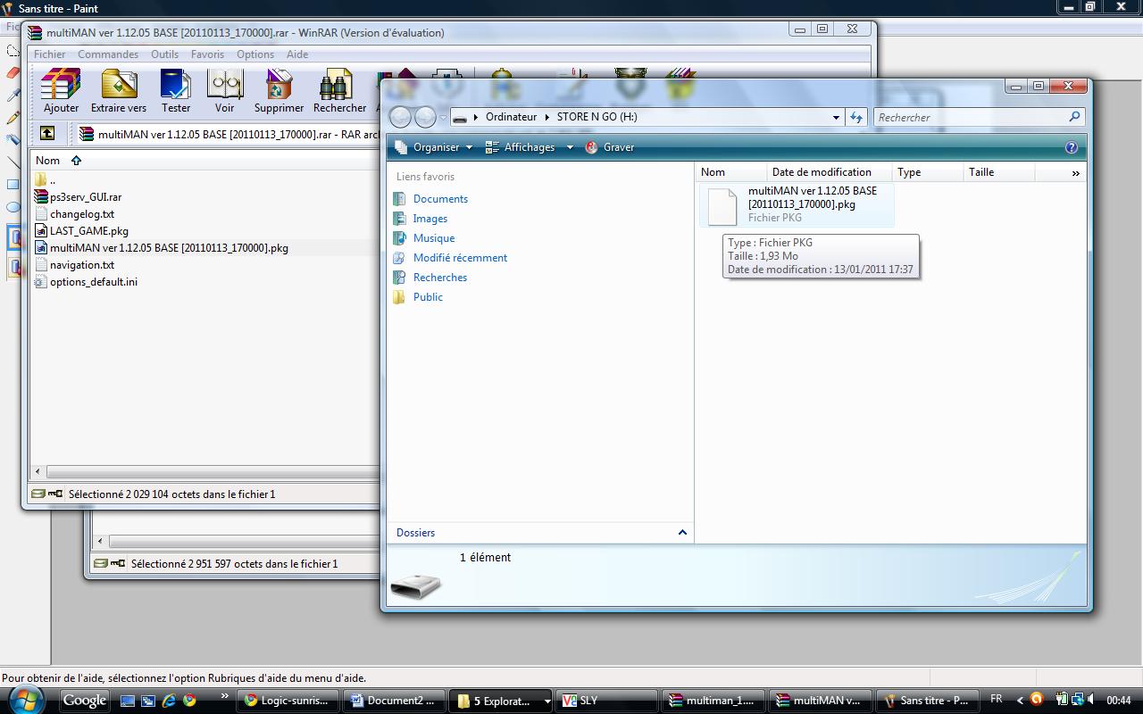This screenshot has width=1143, height=714.
Task: Launch Chrome from quick launch
Action: click(188, 701)
